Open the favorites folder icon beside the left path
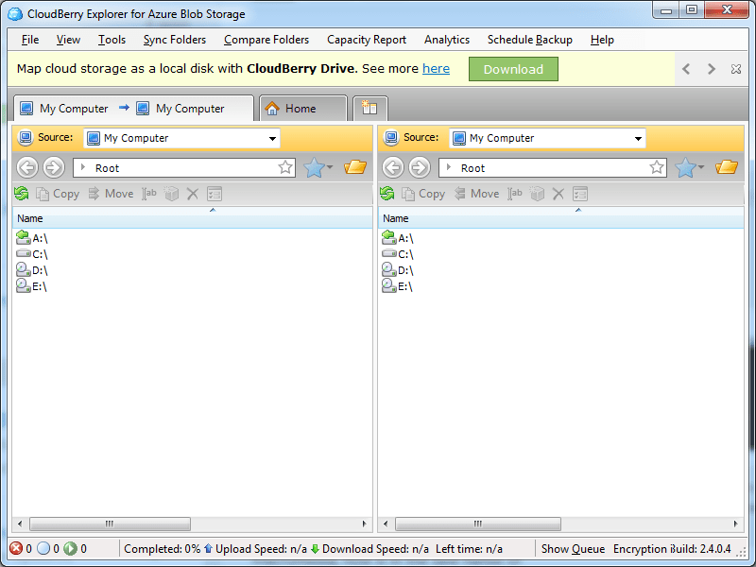This screenshot has height=567, width=756. (x=354, y=166)
